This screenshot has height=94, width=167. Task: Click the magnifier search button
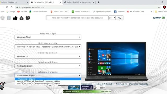click(120, 18)
